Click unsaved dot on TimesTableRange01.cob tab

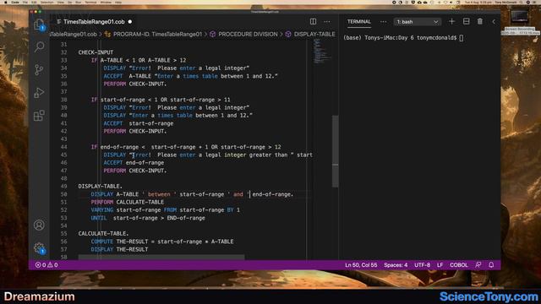tap(129, 21)
